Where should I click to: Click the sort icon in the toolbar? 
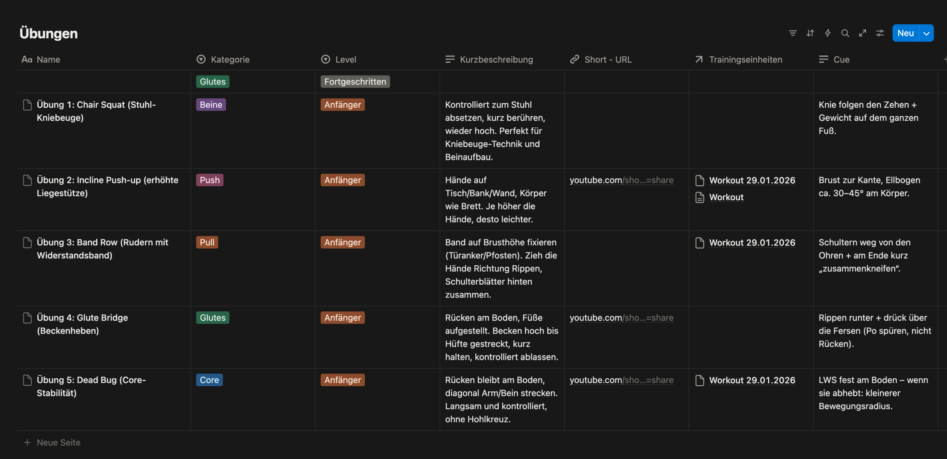810,33
